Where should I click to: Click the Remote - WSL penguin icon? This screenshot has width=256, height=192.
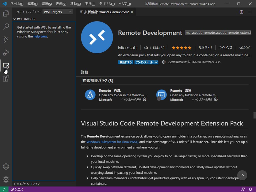(x=90, y=95)
